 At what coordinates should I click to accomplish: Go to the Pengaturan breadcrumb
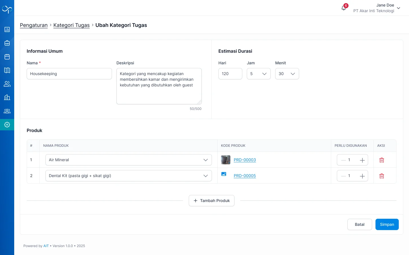click(34, 25)
